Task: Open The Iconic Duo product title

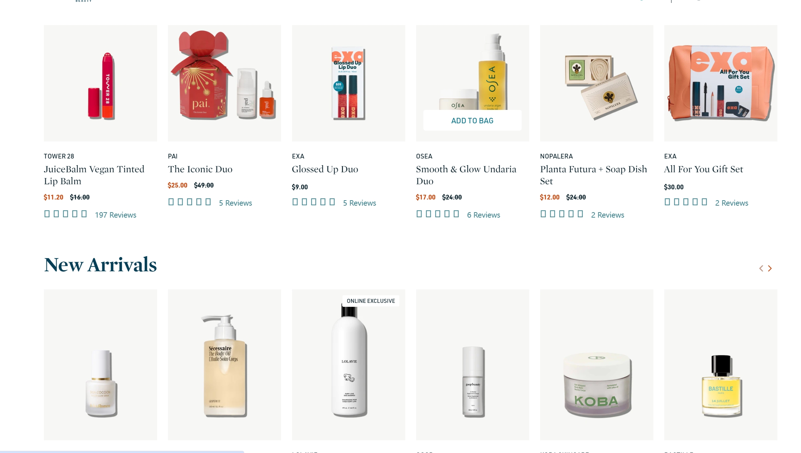Action: tap(200, 169)
